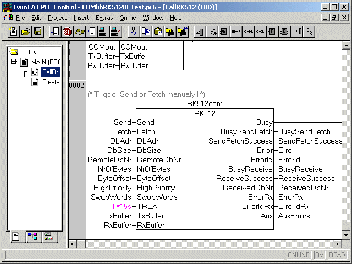The image size is (352, 264).
Task: Open the Window menu
Action: point(153,18)
